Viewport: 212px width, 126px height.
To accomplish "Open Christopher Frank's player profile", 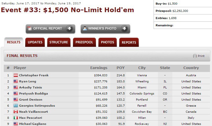I will pos(34,75).
